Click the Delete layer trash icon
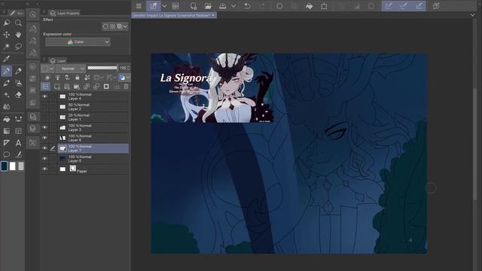482x271 pixels. (126, 87)
